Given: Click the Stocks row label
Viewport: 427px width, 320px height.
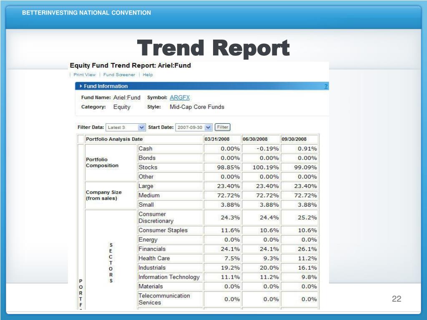Looking at the screenshot, I should point(148,167).
